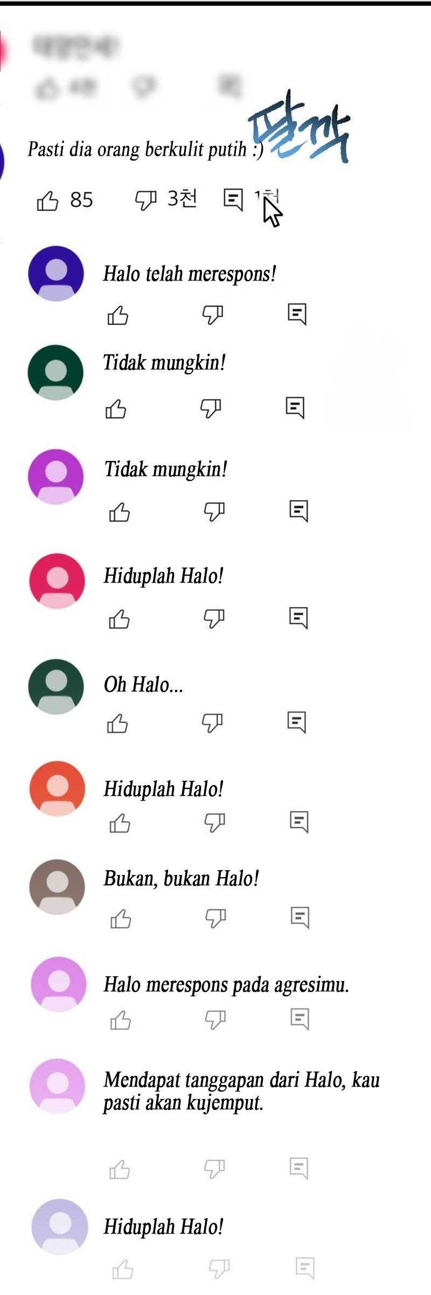Screen dimensions: 431x1295
Task: Open the dark green avatar beside 'Tidak mungkin!'
Action: coord(55,372)
